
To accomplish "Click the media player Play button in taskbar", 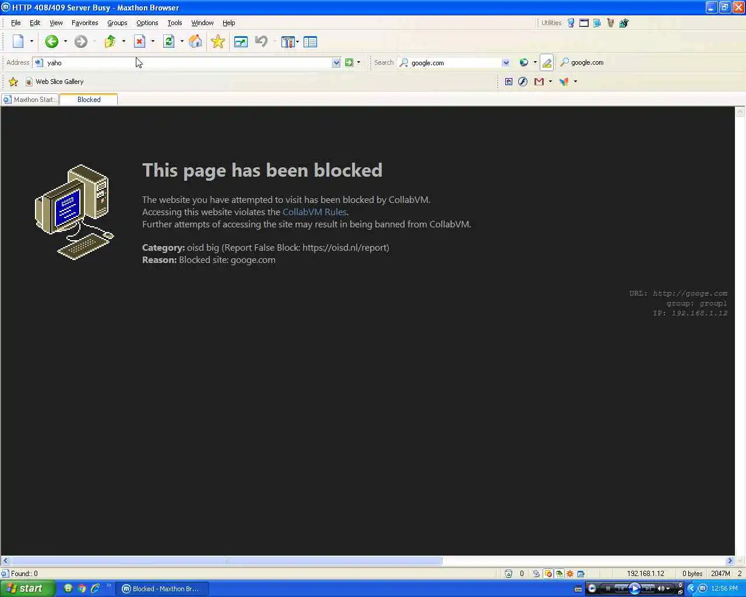I will pos(635,588).
